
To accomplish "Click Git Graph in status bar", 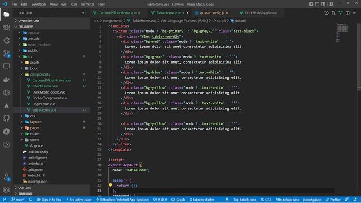I will pos(178,200).
